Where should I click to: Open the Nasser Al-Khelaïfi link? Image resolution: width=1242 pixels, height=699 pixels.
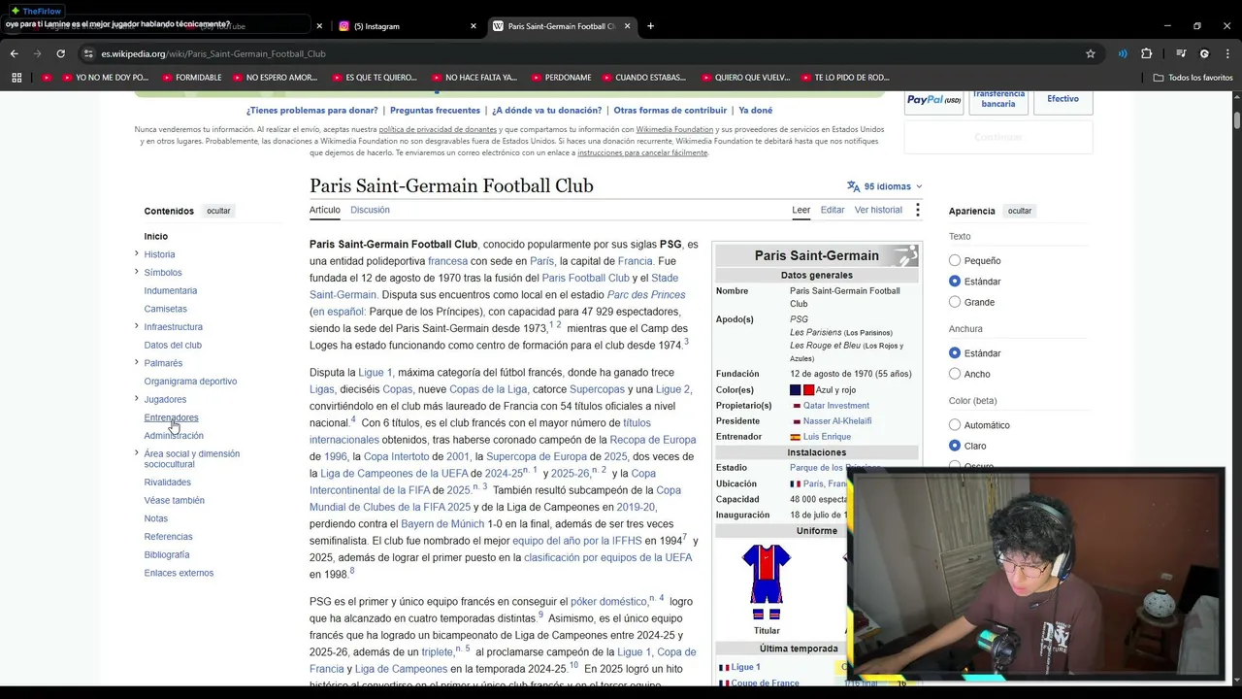click(837, 421)
